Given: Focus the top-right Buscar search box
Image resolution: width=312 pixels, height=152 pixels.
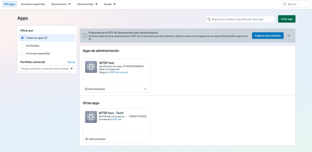Looking at the screenshot, I should click(x=296, y=4).
